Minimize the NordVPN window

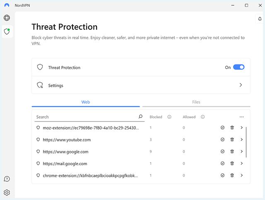pyautogui.click(x=233, y=5)
